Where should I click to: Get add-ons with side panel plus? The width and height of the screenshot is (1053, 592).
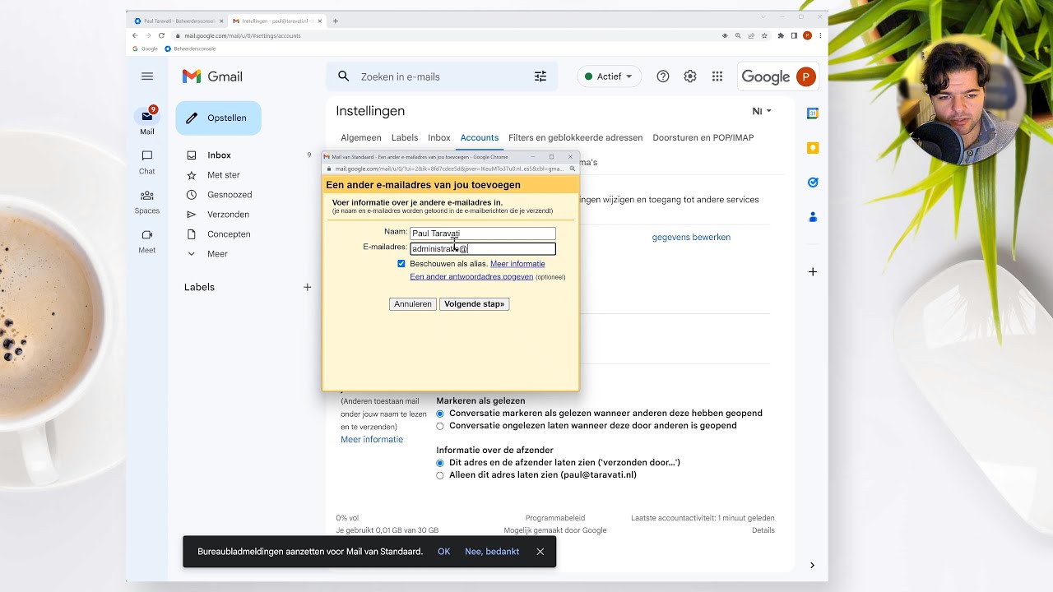click(x=813, y=271)
